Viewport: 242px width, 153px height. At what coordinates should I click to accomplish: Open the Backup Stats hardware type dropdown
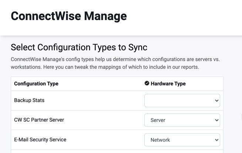[182, 101]
